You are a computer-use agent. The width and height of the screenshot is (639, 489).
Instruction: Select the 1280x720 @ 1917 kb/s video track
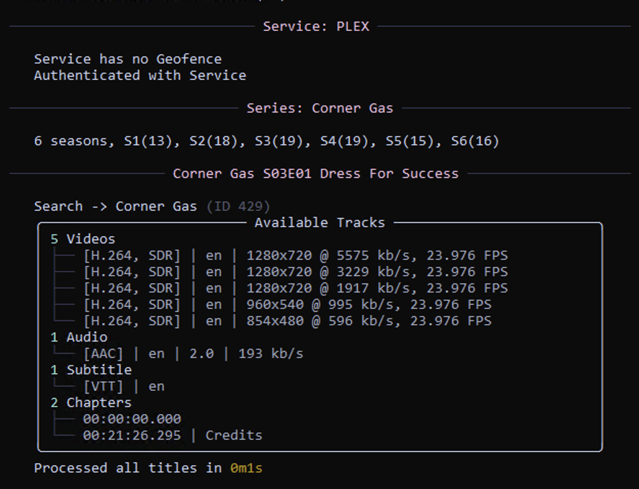tap(295, 288)
